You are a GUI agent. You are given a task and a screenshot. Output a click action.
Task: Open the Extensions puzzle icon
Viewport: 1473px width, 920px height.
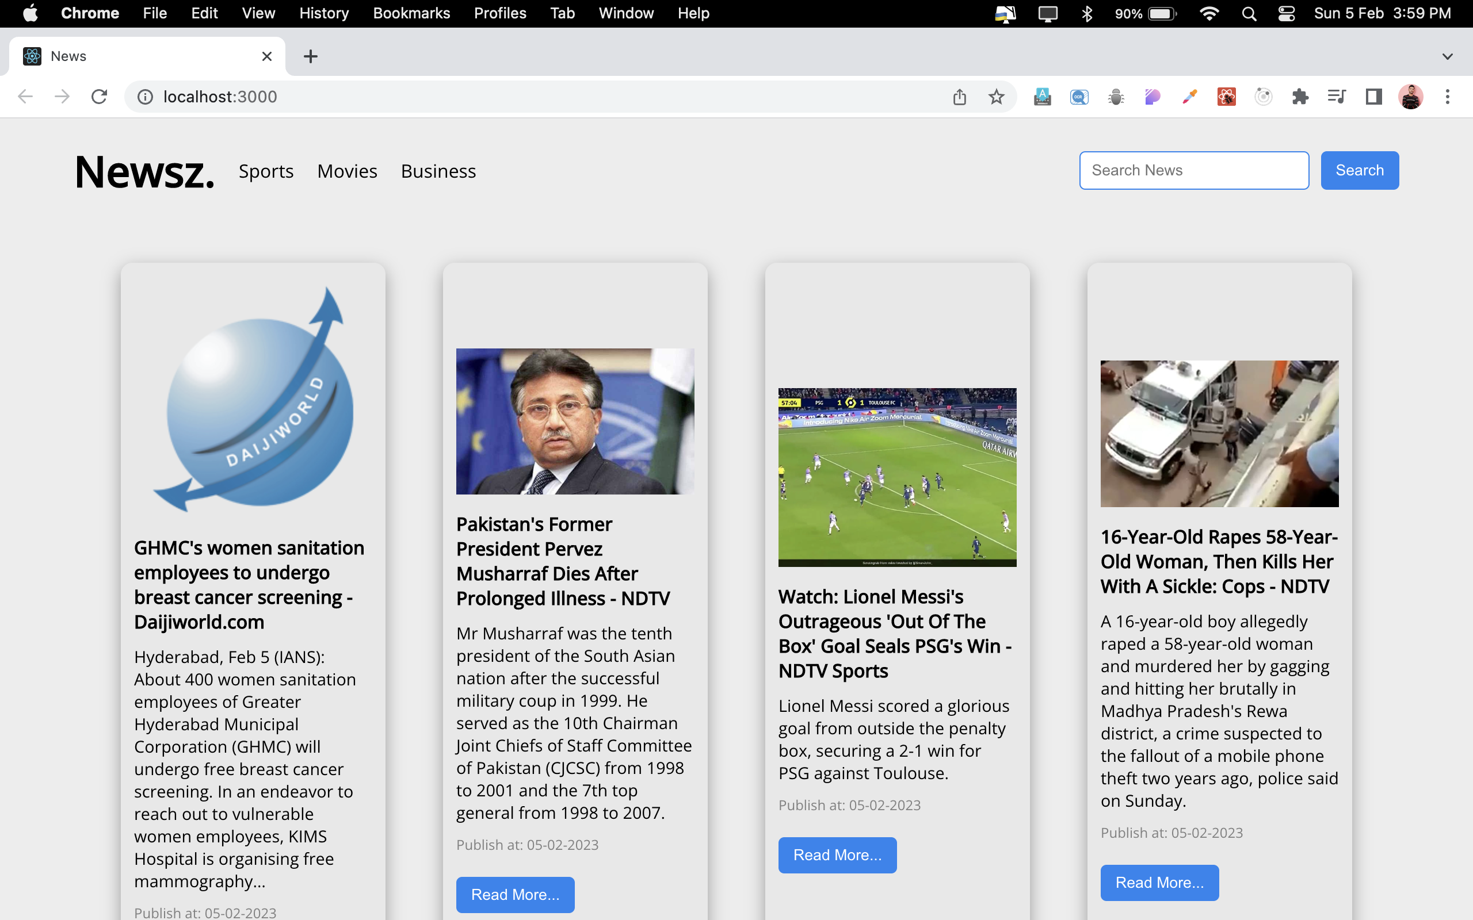tap(1300, 97)
